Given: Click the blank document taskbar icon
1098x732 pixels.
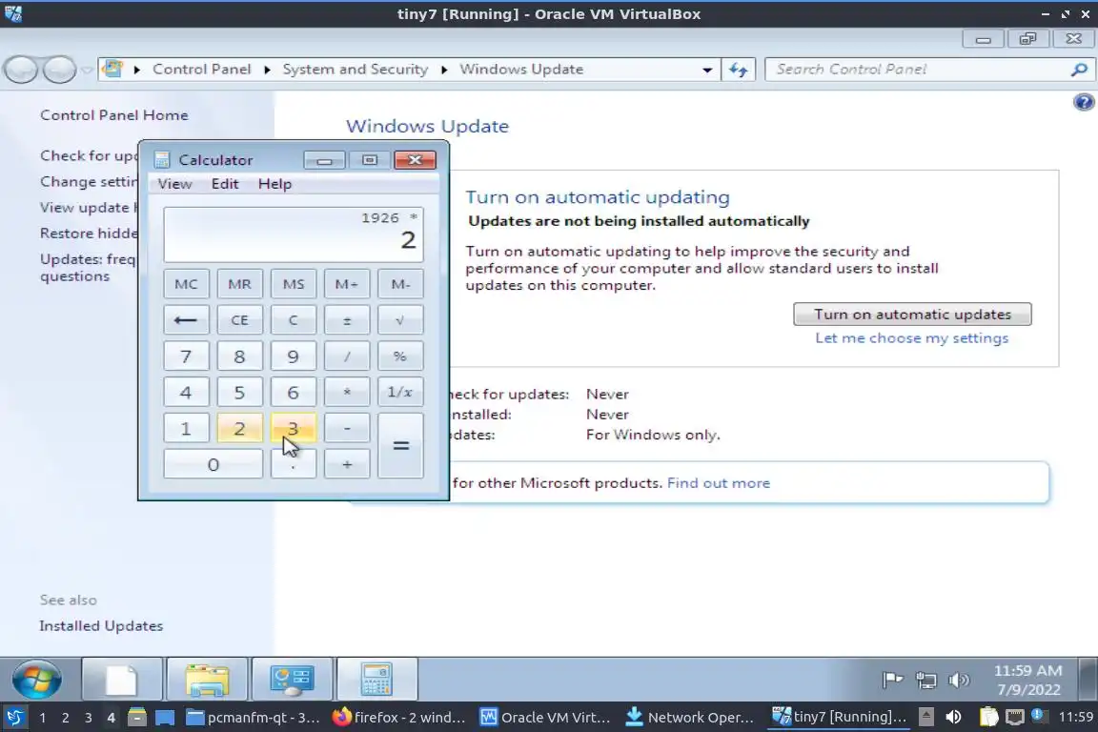Looking at the screenshot, I should (x=122, y=679).
